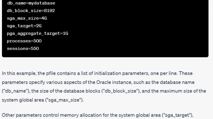Click the db_name=mydatabase code line
Image resolution: width=213 pixels, height=119 pixels.
click(31, 3)
